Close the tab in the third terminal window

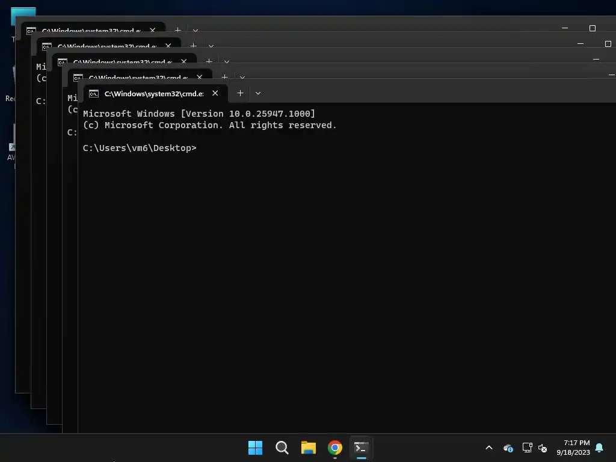[184, 61]
